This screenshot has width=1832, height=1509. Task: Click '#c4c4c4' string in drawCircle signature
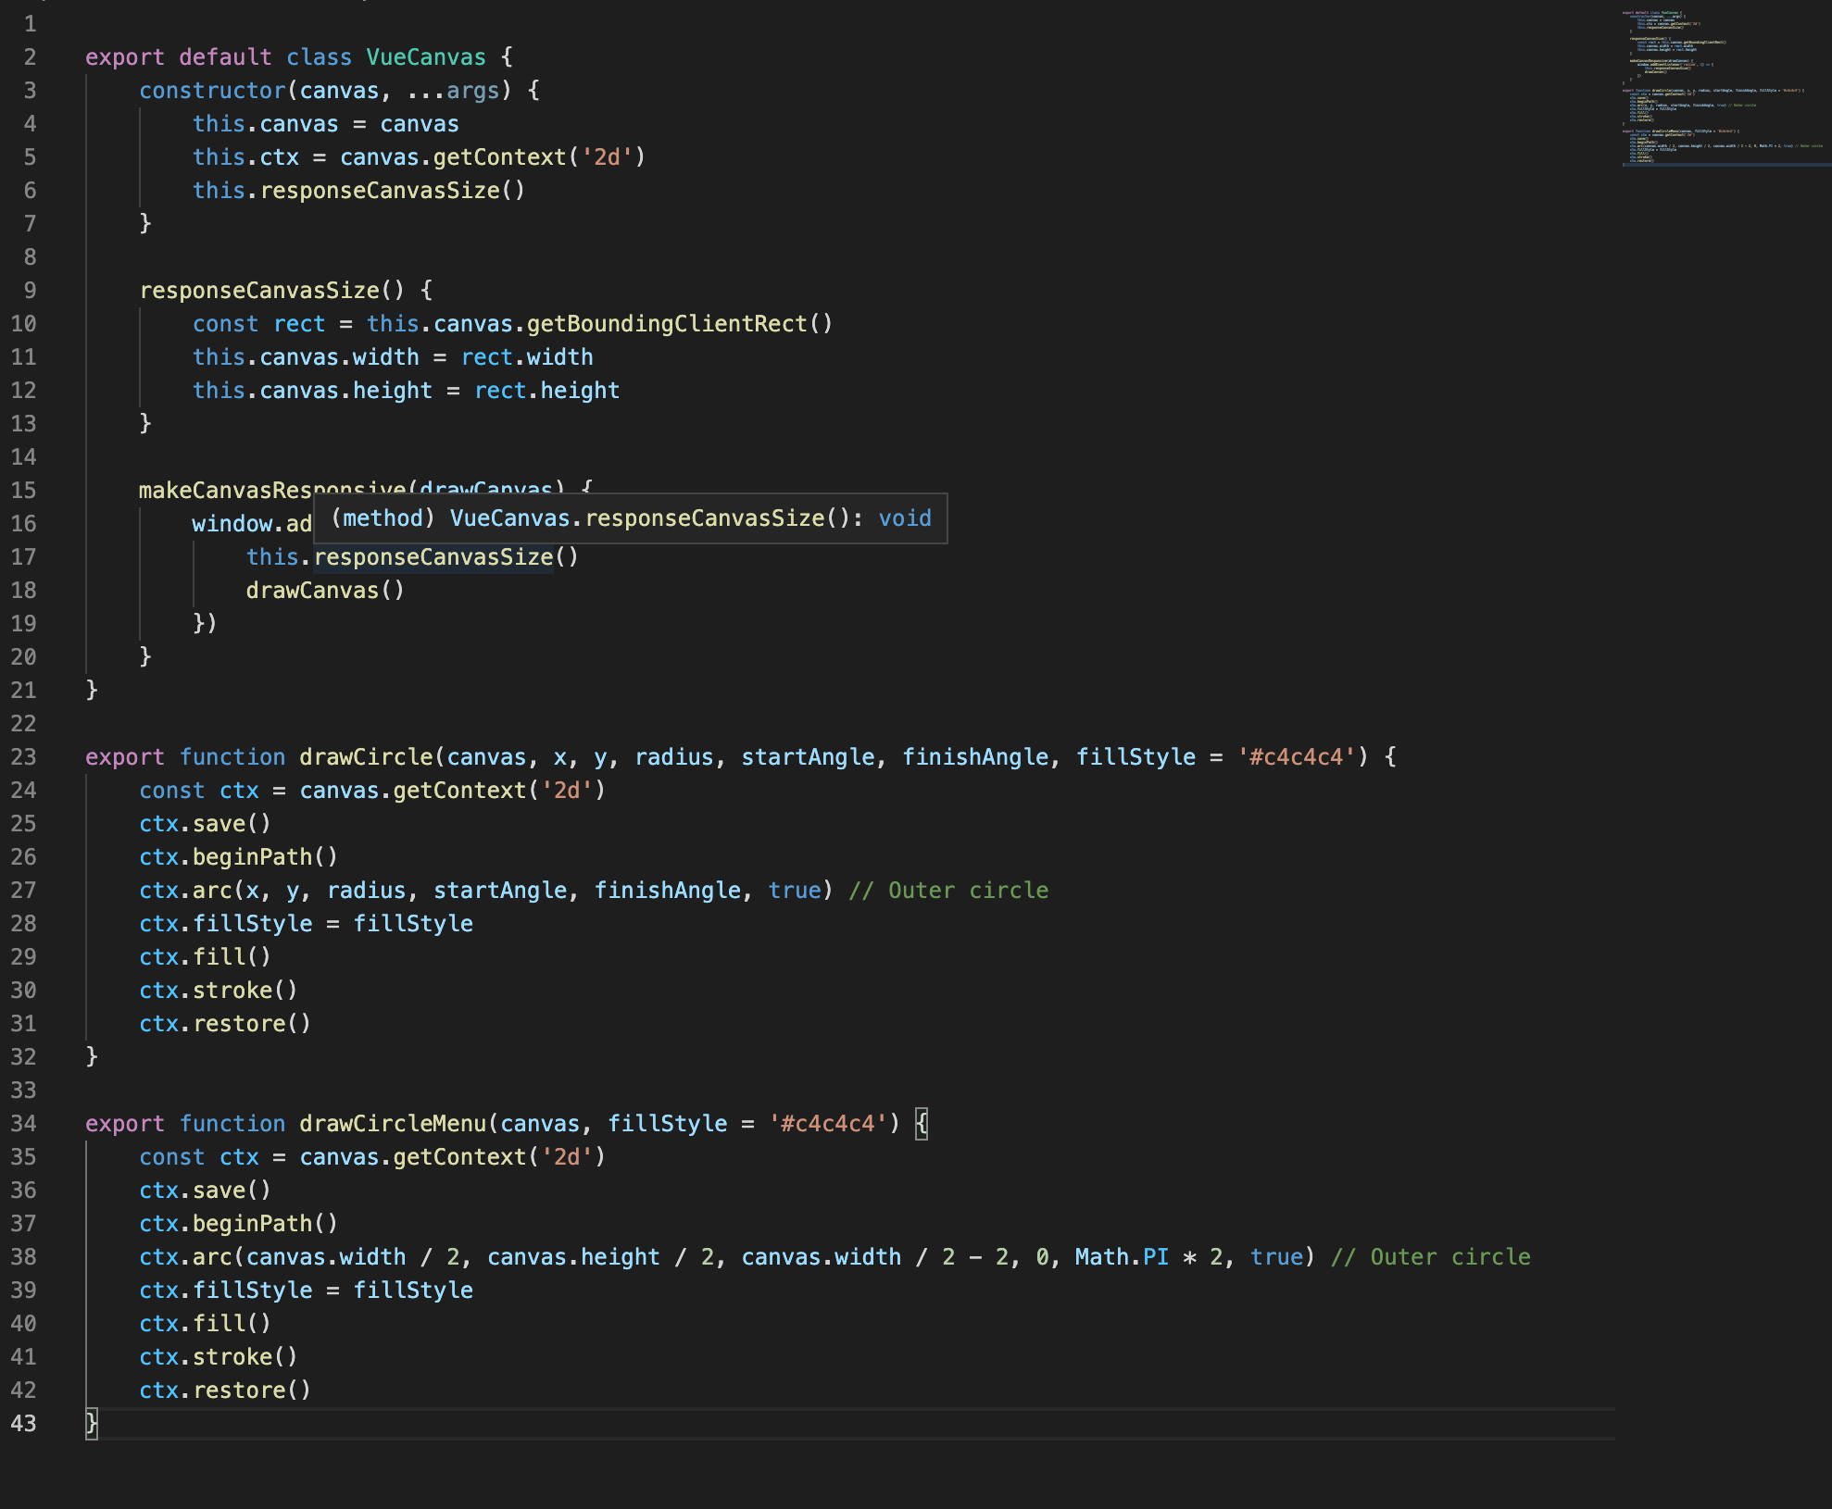point(1296,757)
